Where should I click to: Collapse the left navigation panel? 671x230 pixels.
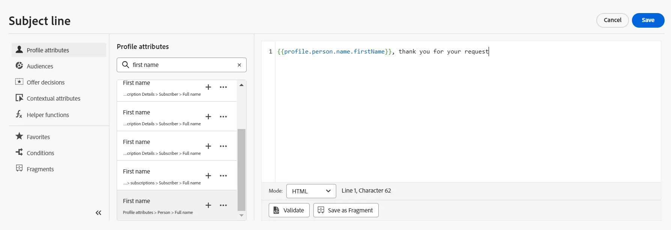(x=98, y=213)
